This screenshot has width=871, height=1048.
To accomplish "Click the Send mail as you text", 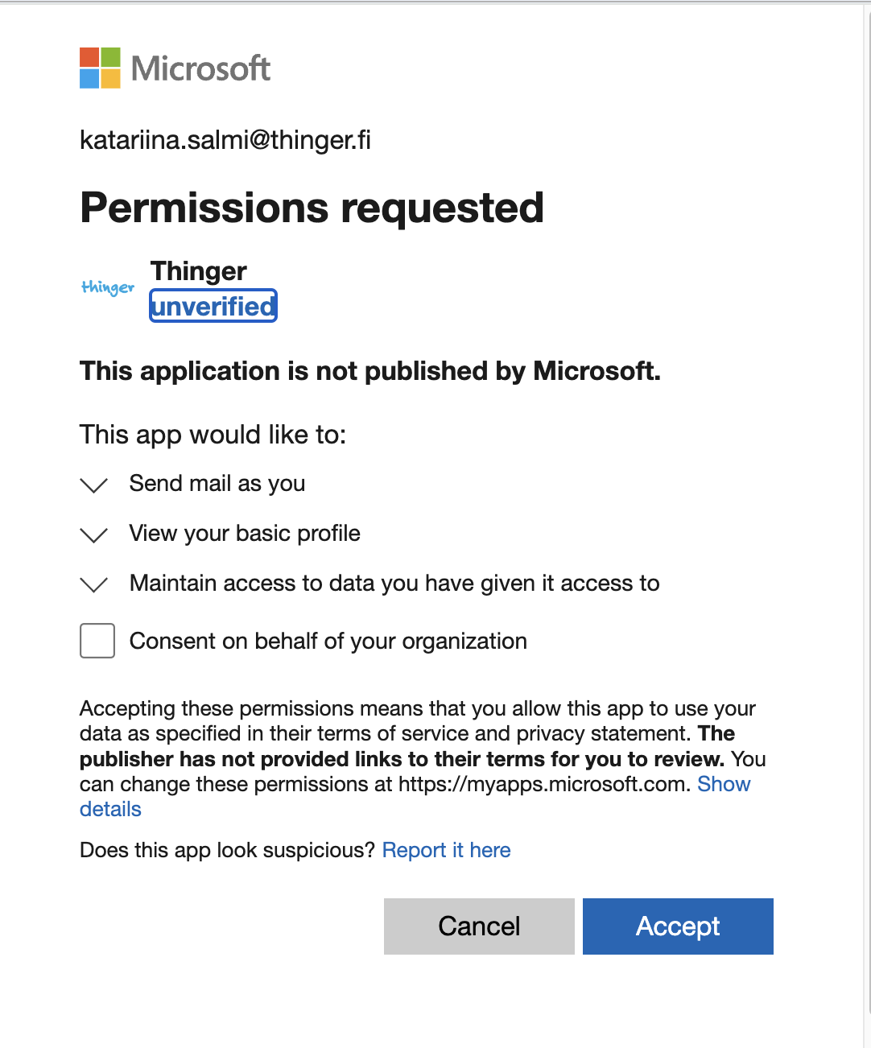I will (x=217, y=483).
